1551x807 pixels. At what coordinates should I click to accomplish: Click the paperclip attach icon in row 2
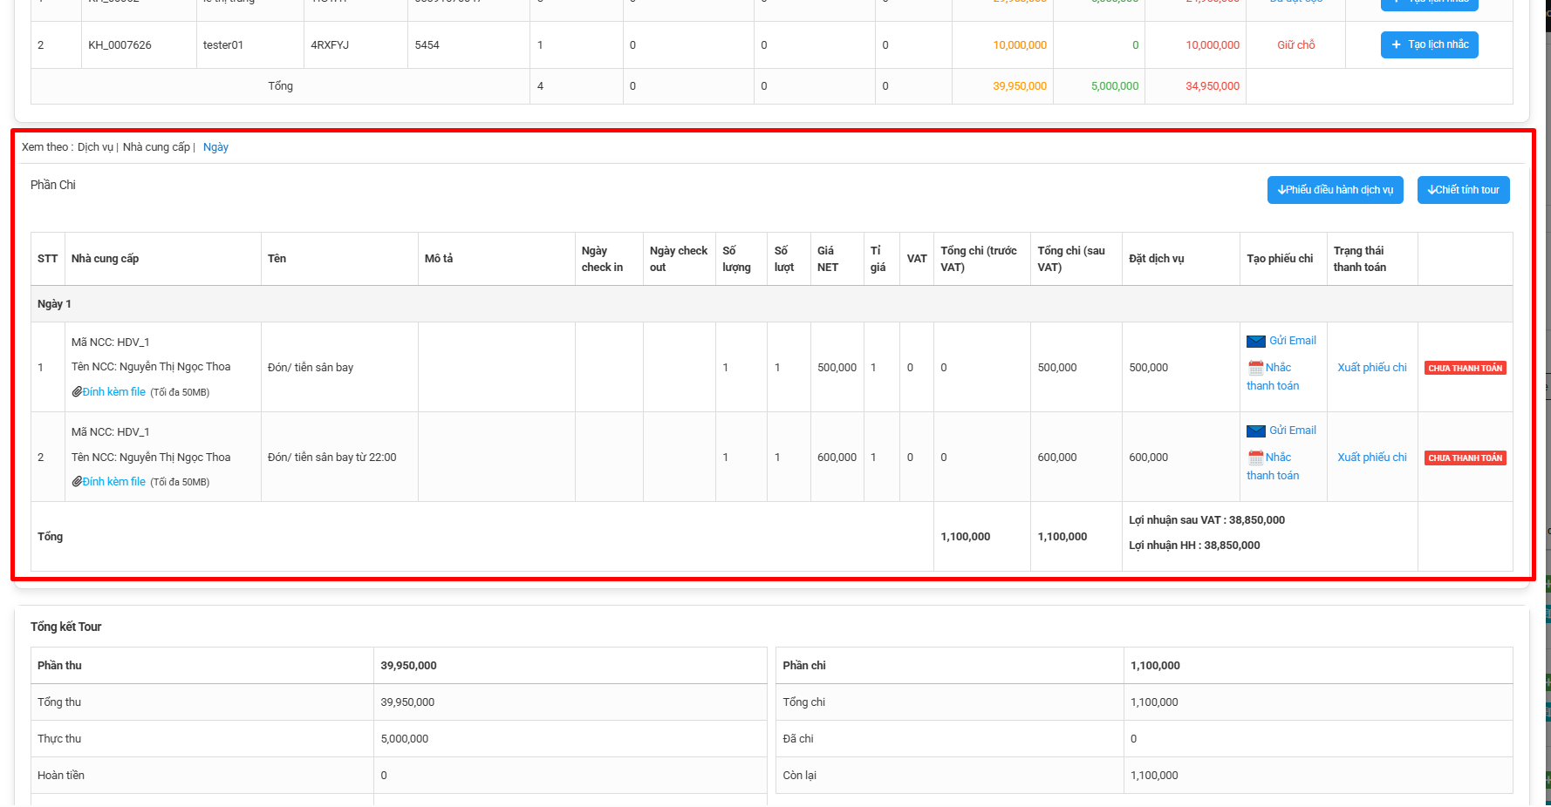point(77,482)
